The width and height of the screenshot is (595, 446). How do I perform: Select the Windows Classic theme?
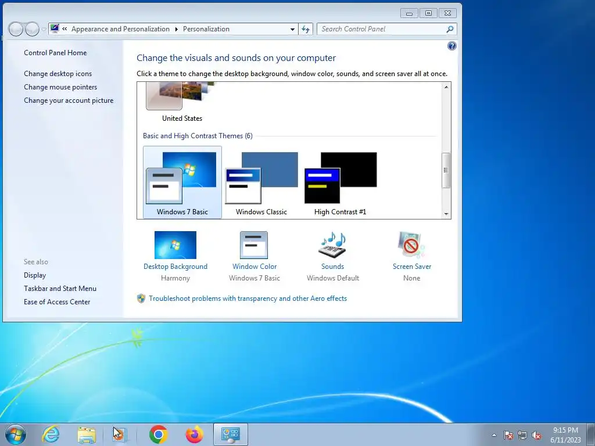261,182
